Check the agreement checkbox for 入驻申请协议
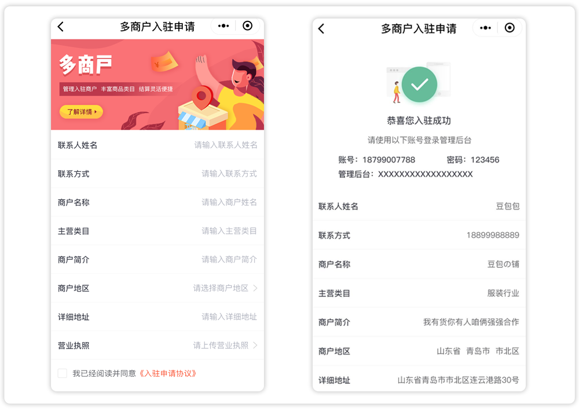 click(63, 373)
